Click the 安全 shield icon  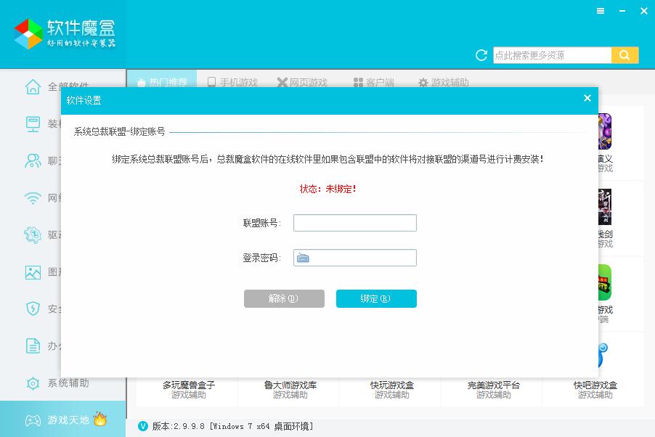point(33,309)
